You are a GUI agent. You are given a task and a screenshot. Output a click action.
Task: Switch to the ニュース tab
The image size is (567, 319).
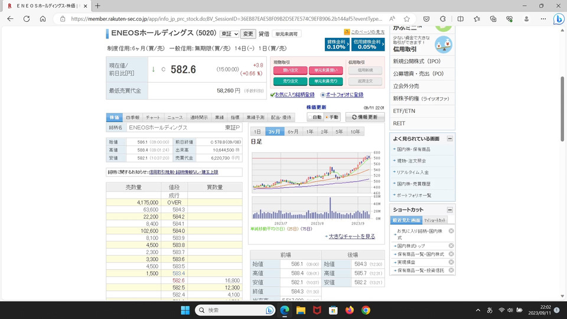(x=175, y=118)
